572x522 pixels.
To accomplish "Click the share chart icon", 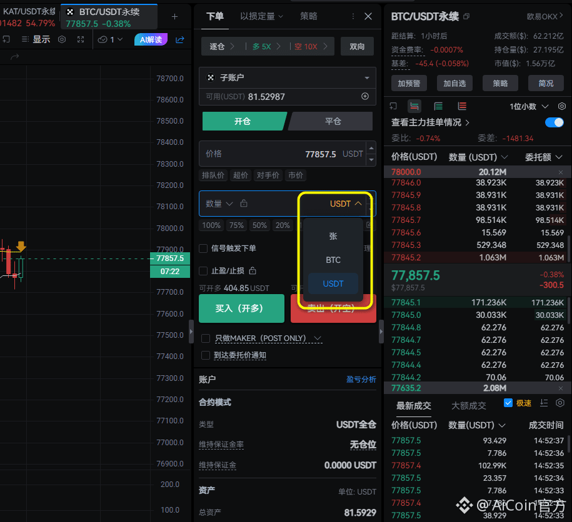I will (x=179, y=39).
